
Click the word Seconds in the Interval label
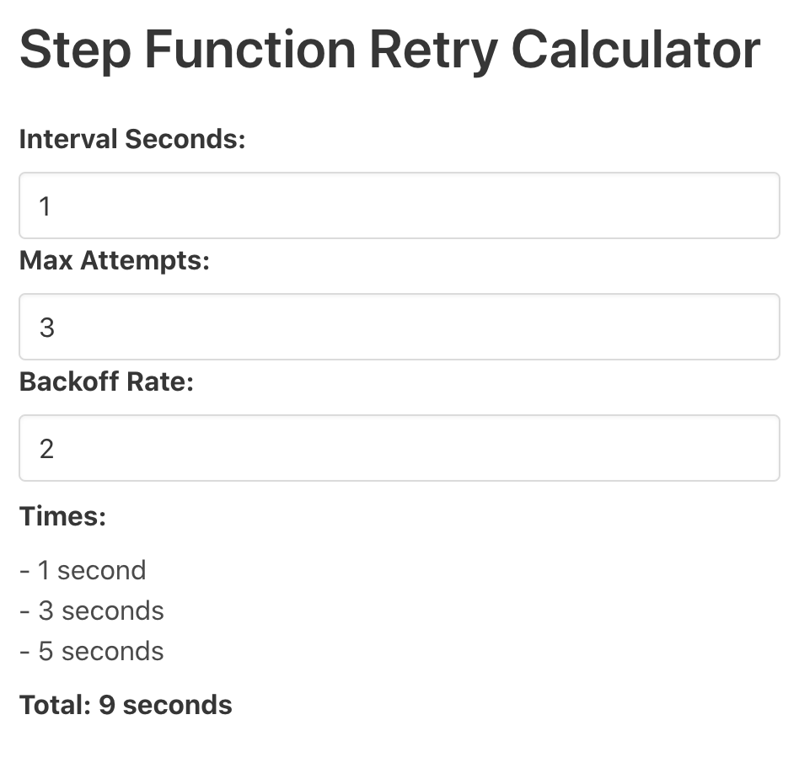point(185,139)
